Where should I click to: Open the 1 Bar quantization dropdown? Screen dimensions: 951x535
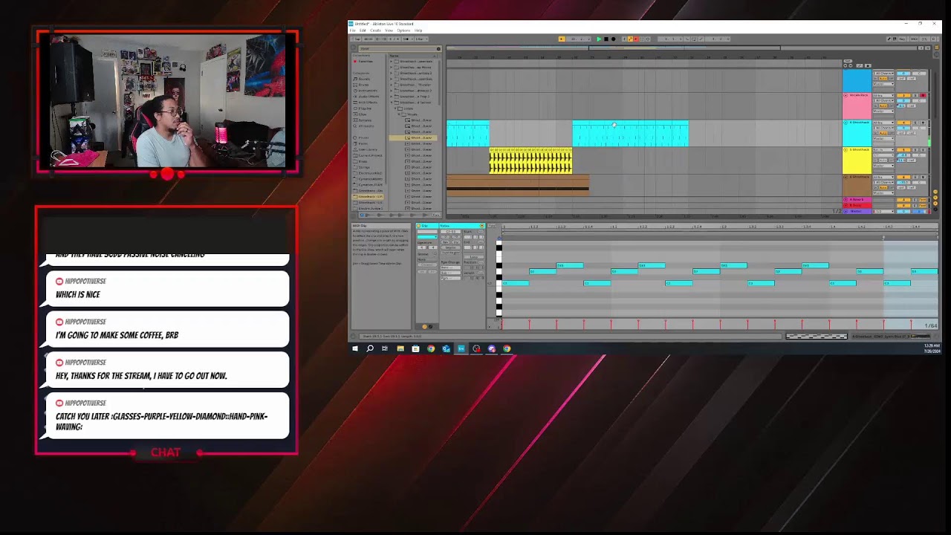(x=421, y=39)
